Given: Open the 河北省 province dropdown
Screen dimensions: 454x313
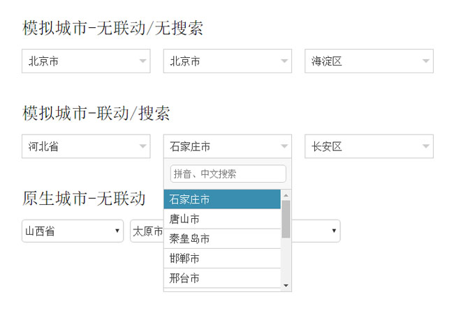Looking at the screenshot, I should (85, 146).
